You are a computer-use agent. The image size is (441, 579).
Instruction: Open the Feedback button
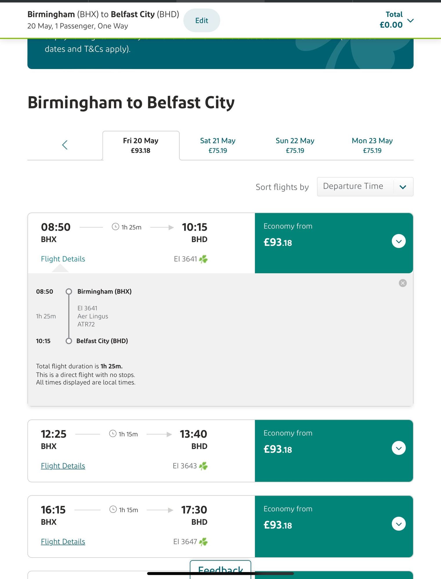[220, 569]
